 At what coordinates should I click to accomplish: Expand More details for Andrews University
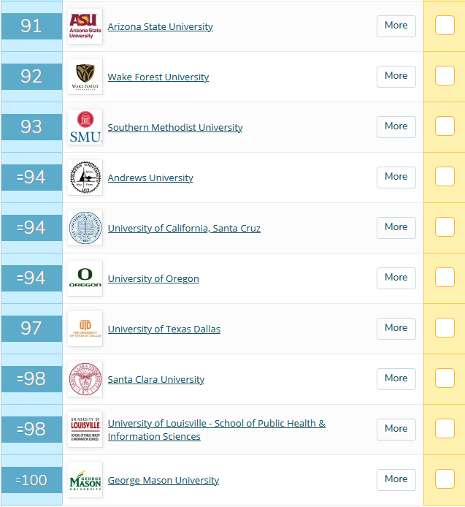click(396, 177)
